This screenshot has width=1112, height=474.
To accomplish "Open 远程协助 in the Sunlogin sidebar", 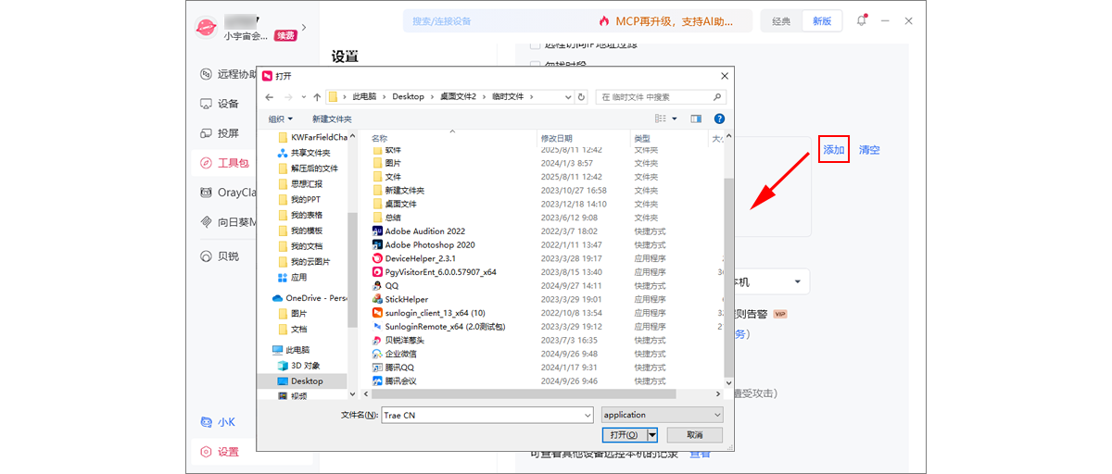I will (x=227, y=75).
